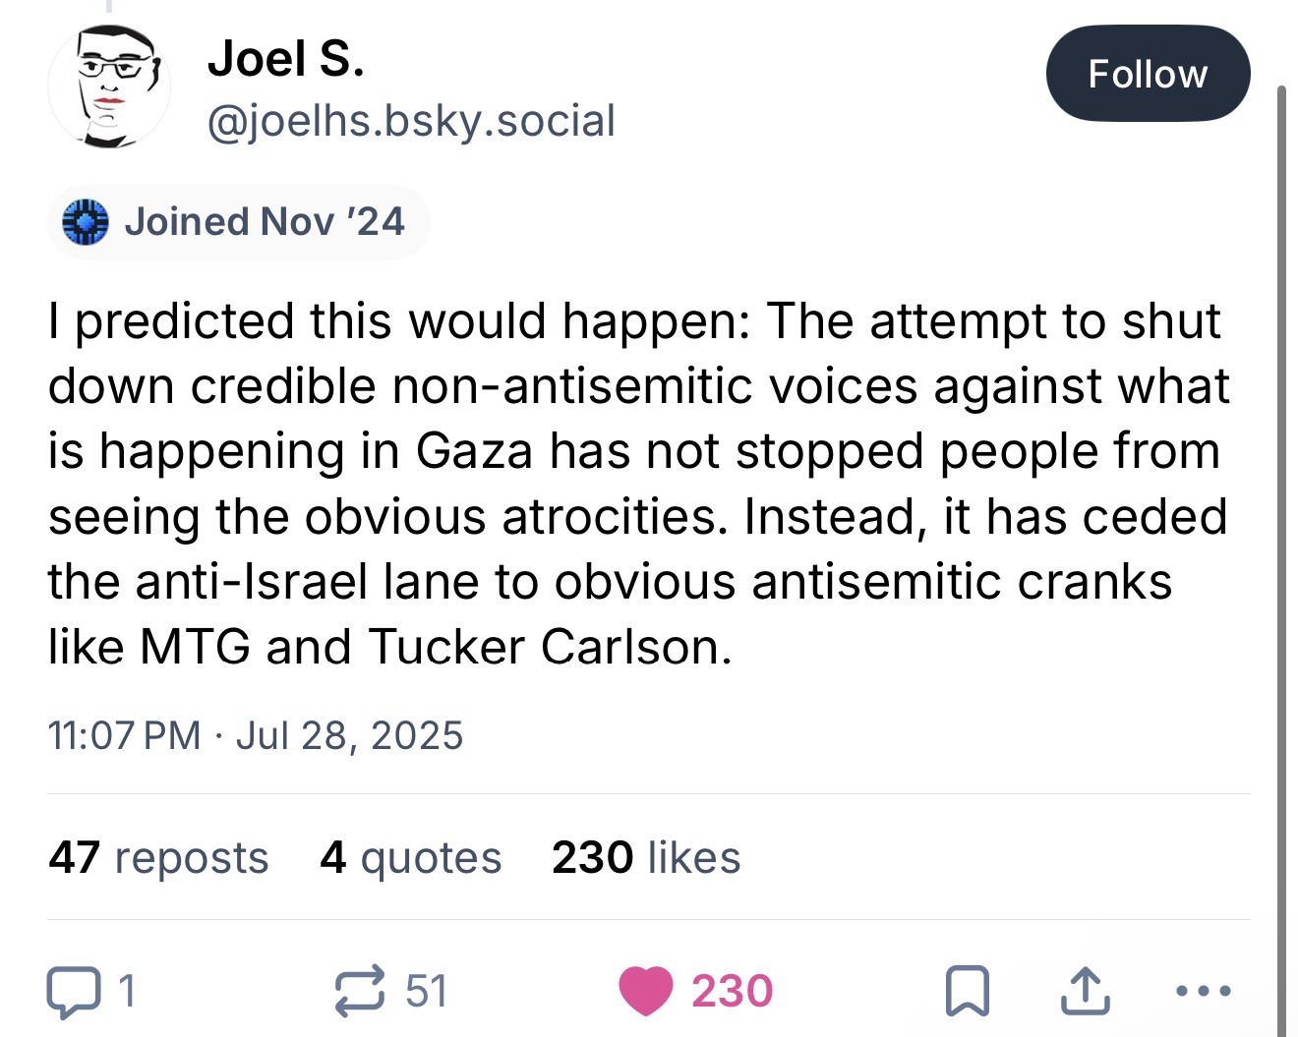Click the vertical scrollbar on the right edge
Viewport: 1298px width, 1037px height.
(1280, 550)
